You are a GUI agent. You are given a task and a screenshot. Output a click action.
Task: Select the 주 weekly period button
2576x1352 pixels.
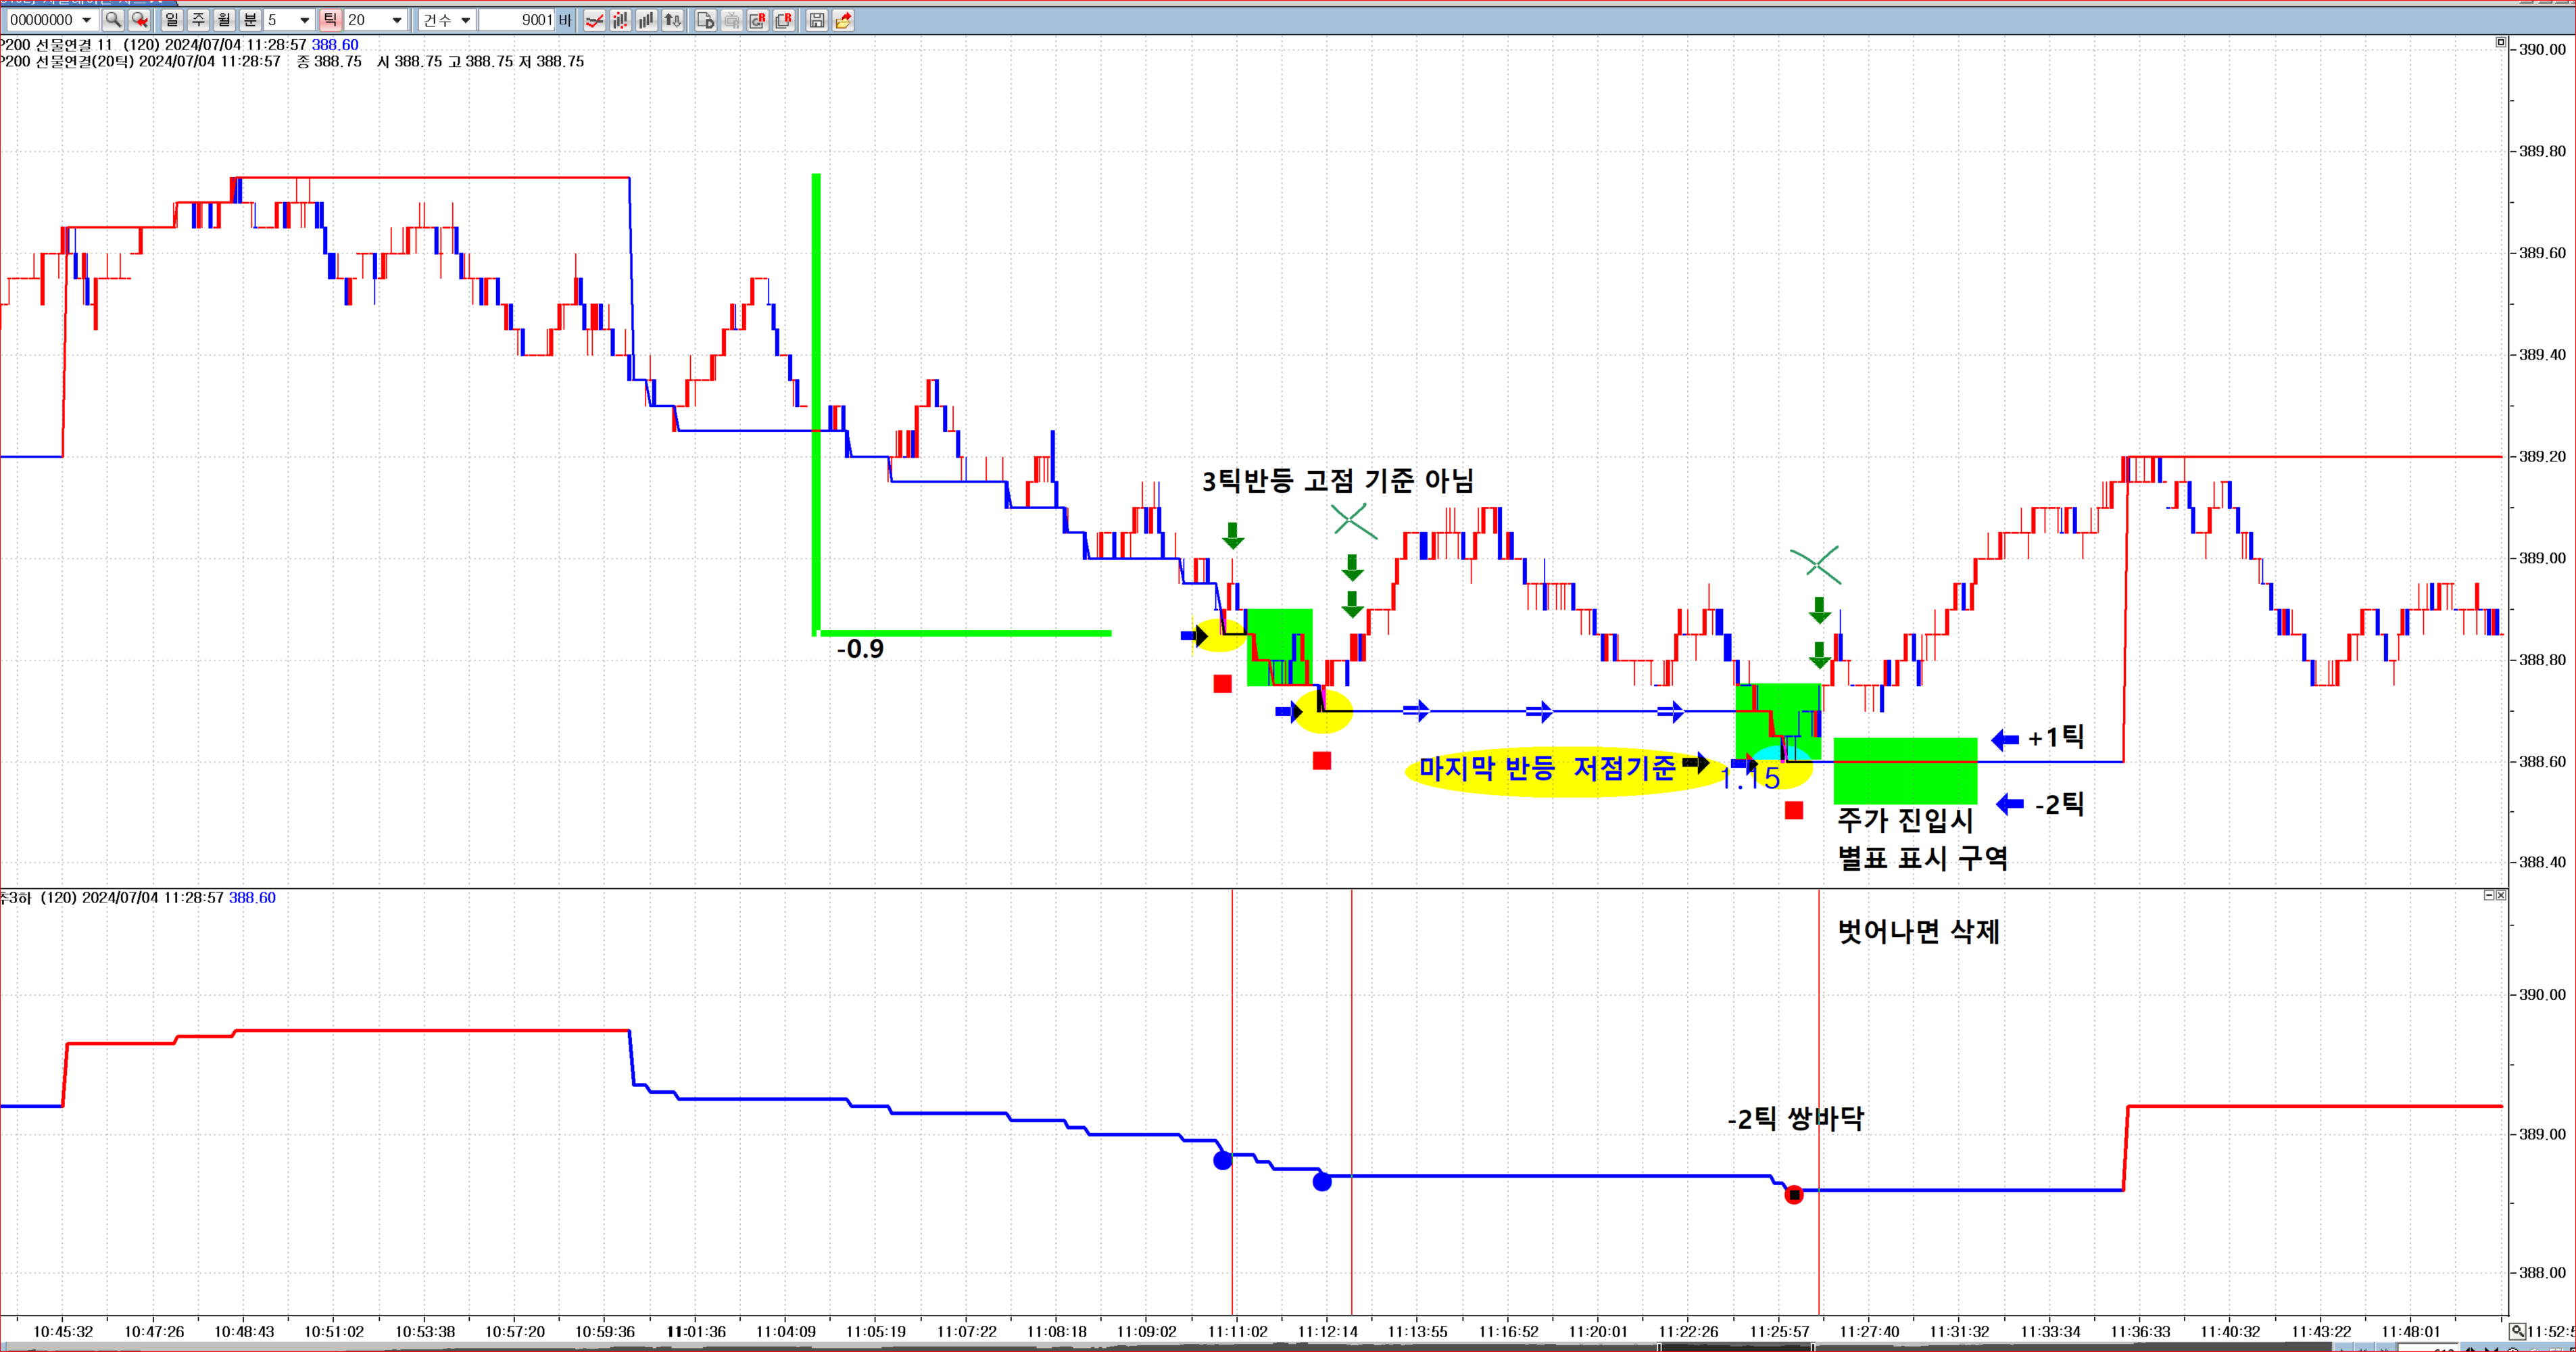click(198, 20)
